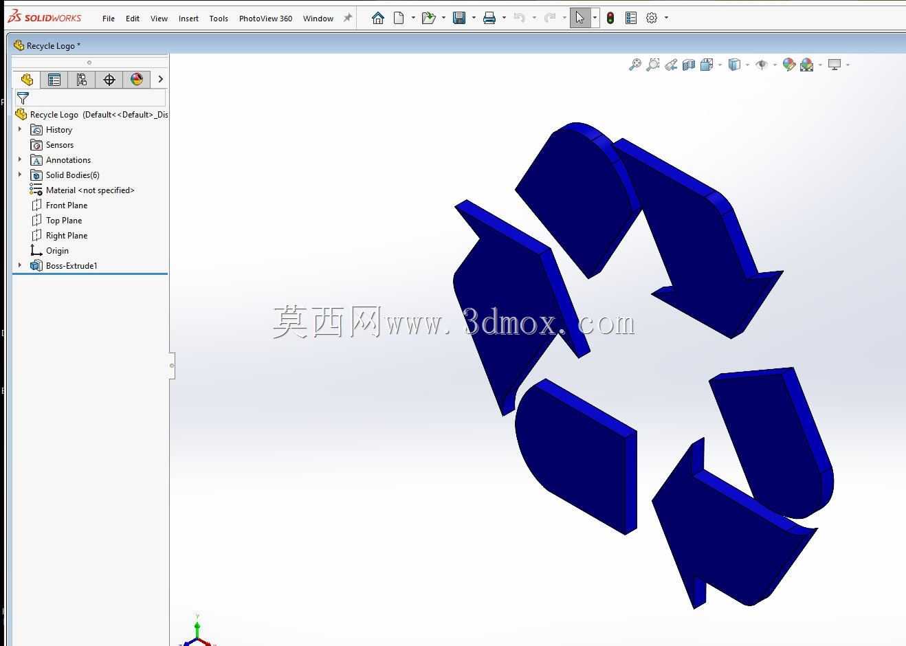Image resolution: width=906 pixels, height=646 pixels.
Task: Collapse the feature manager panel with its side handle
Action: tap(172, 365)
